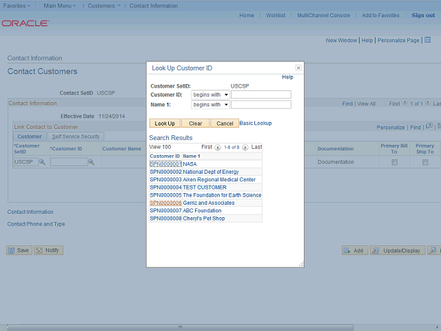The image size is (441, 331).
Task: Check the Primary Ship To checkbox
Action: pyautogui.click(x=425, y=163)
